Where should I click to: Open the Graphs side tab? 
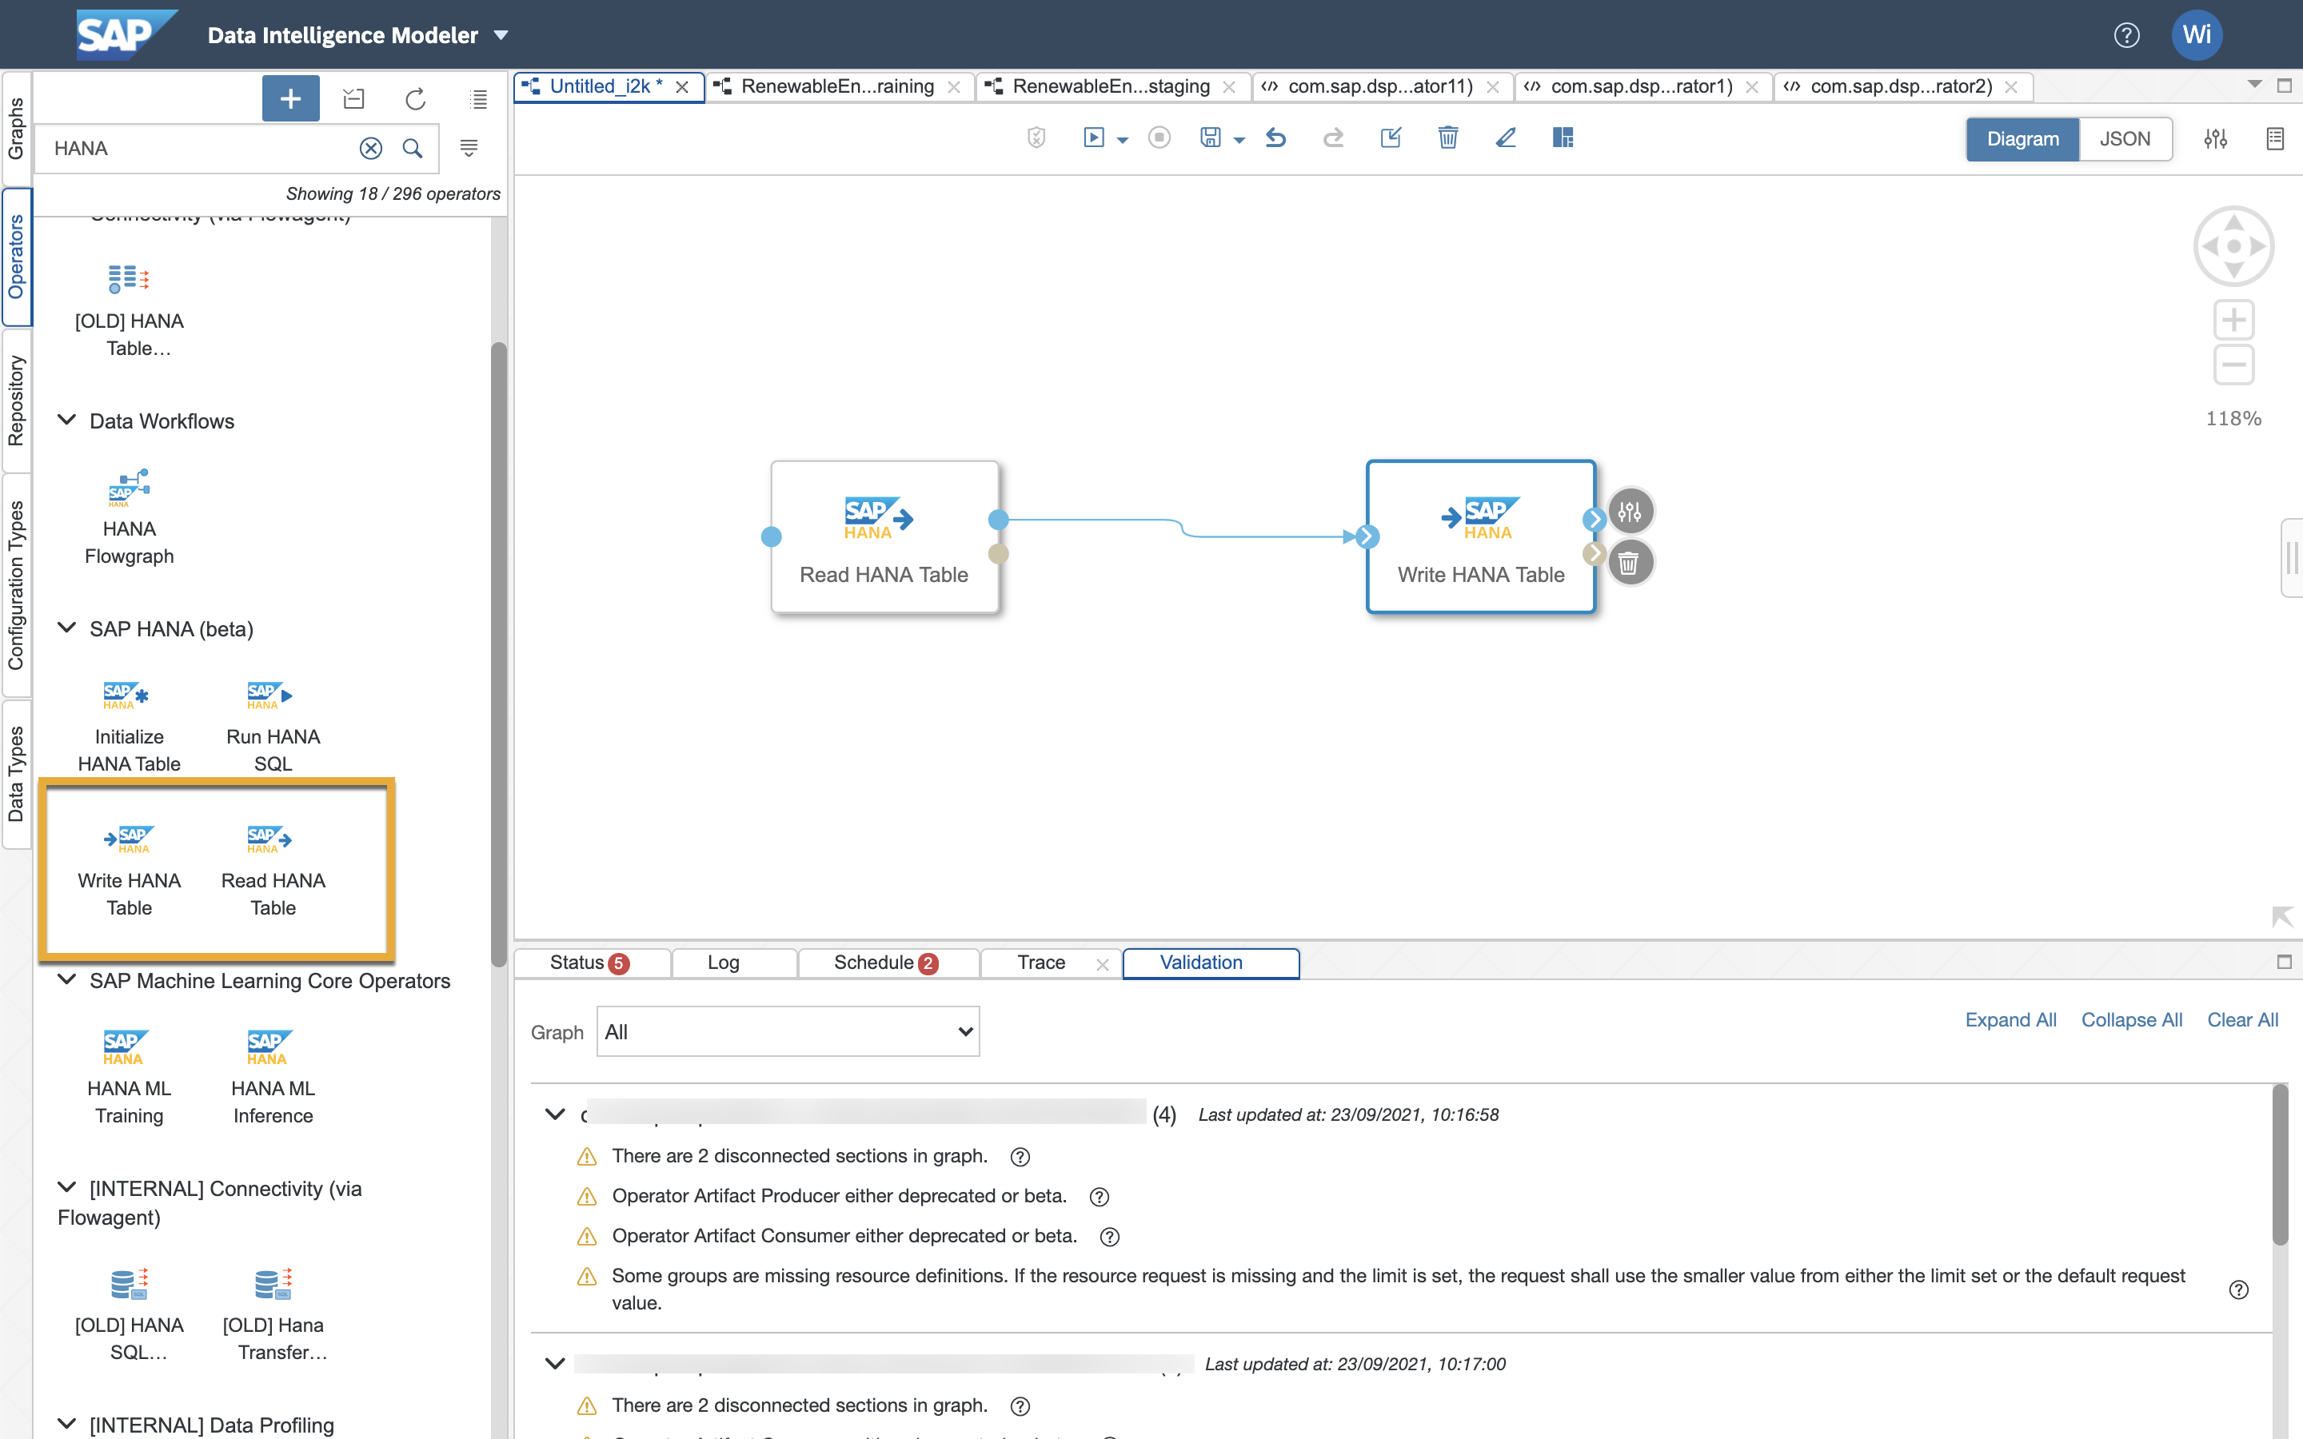16,129
